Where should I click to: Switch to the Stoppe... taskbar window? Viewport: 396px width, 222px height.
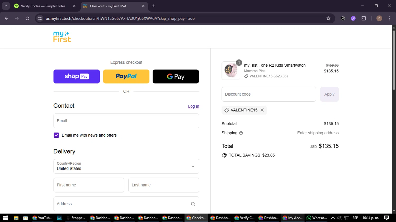[x=76, y=218]
